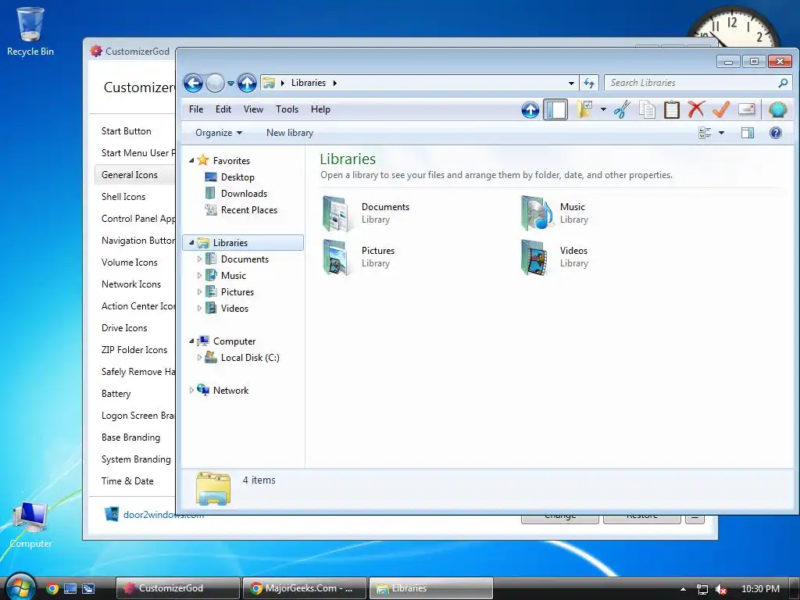Open the Recycle Bin desktop icon

(30, 30)
